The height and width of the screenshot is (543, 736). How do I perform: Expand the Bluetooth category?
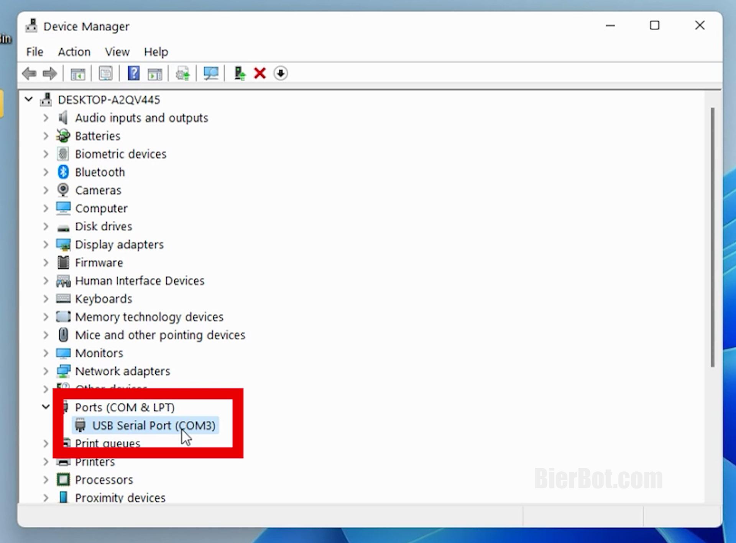(46, 172)
